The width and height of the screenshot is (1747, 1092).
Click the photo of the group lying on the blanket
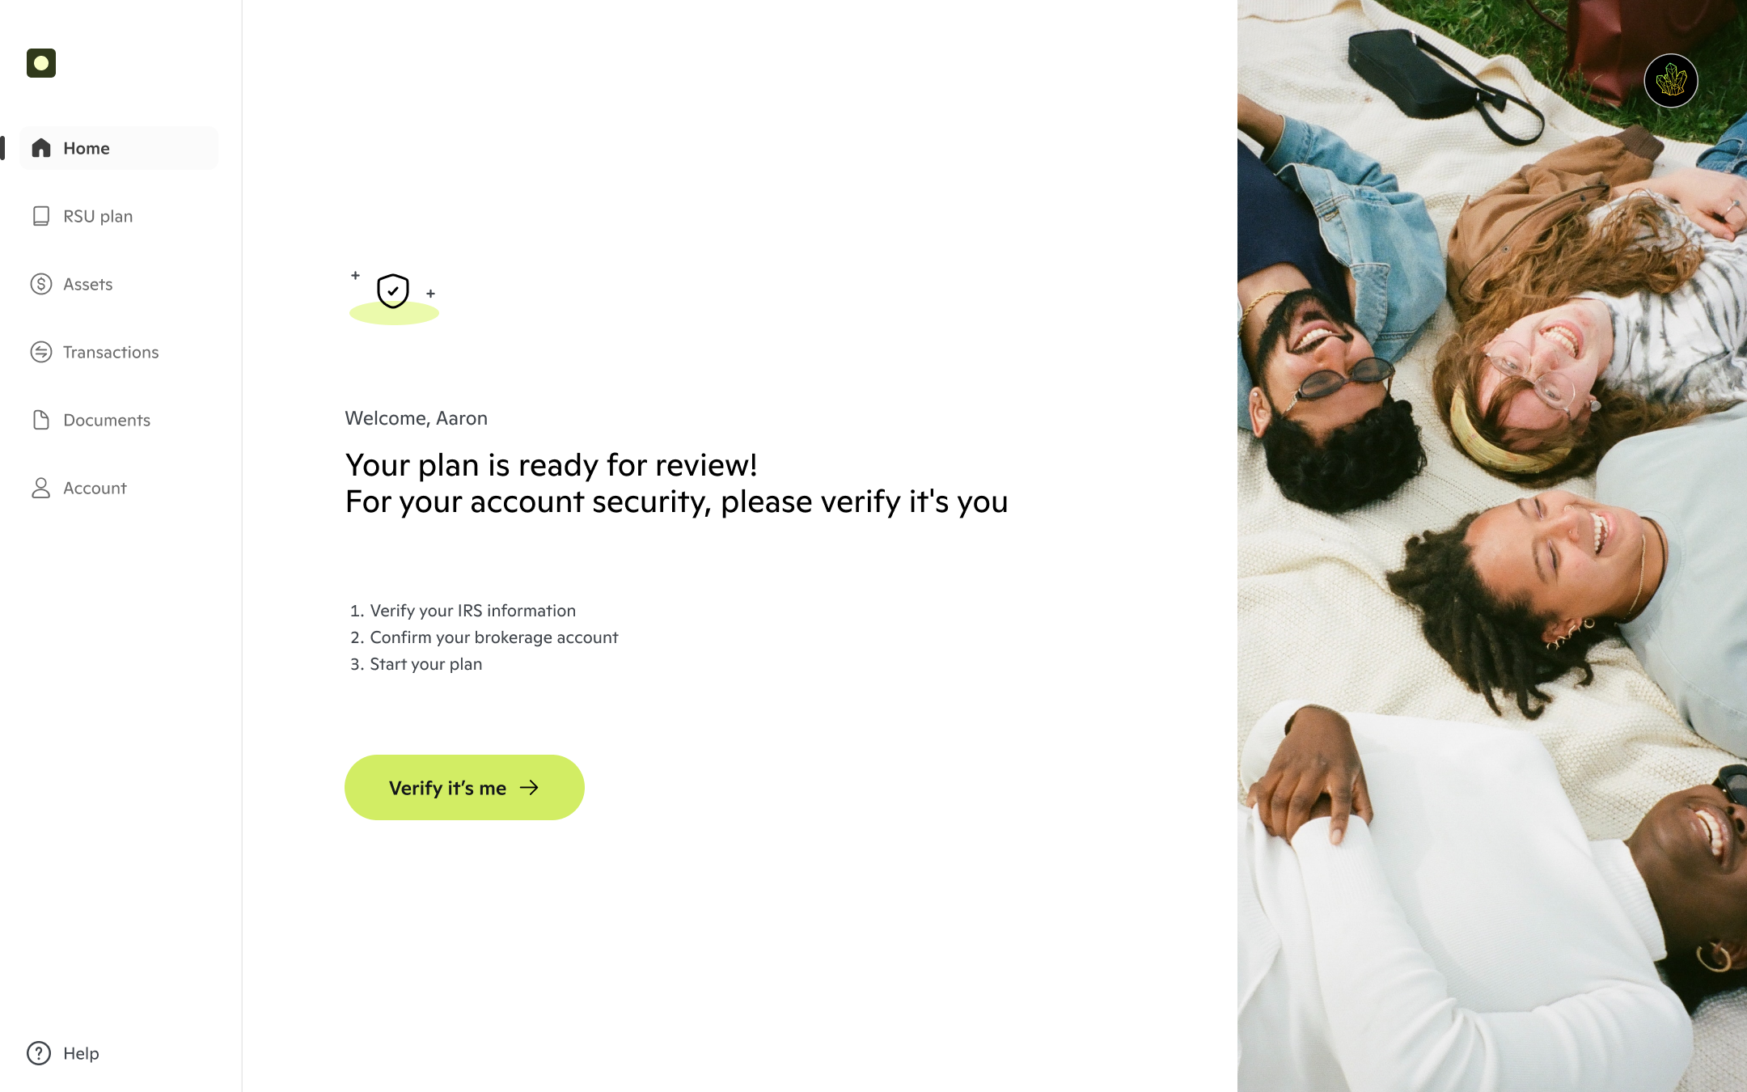point(1492,546)
